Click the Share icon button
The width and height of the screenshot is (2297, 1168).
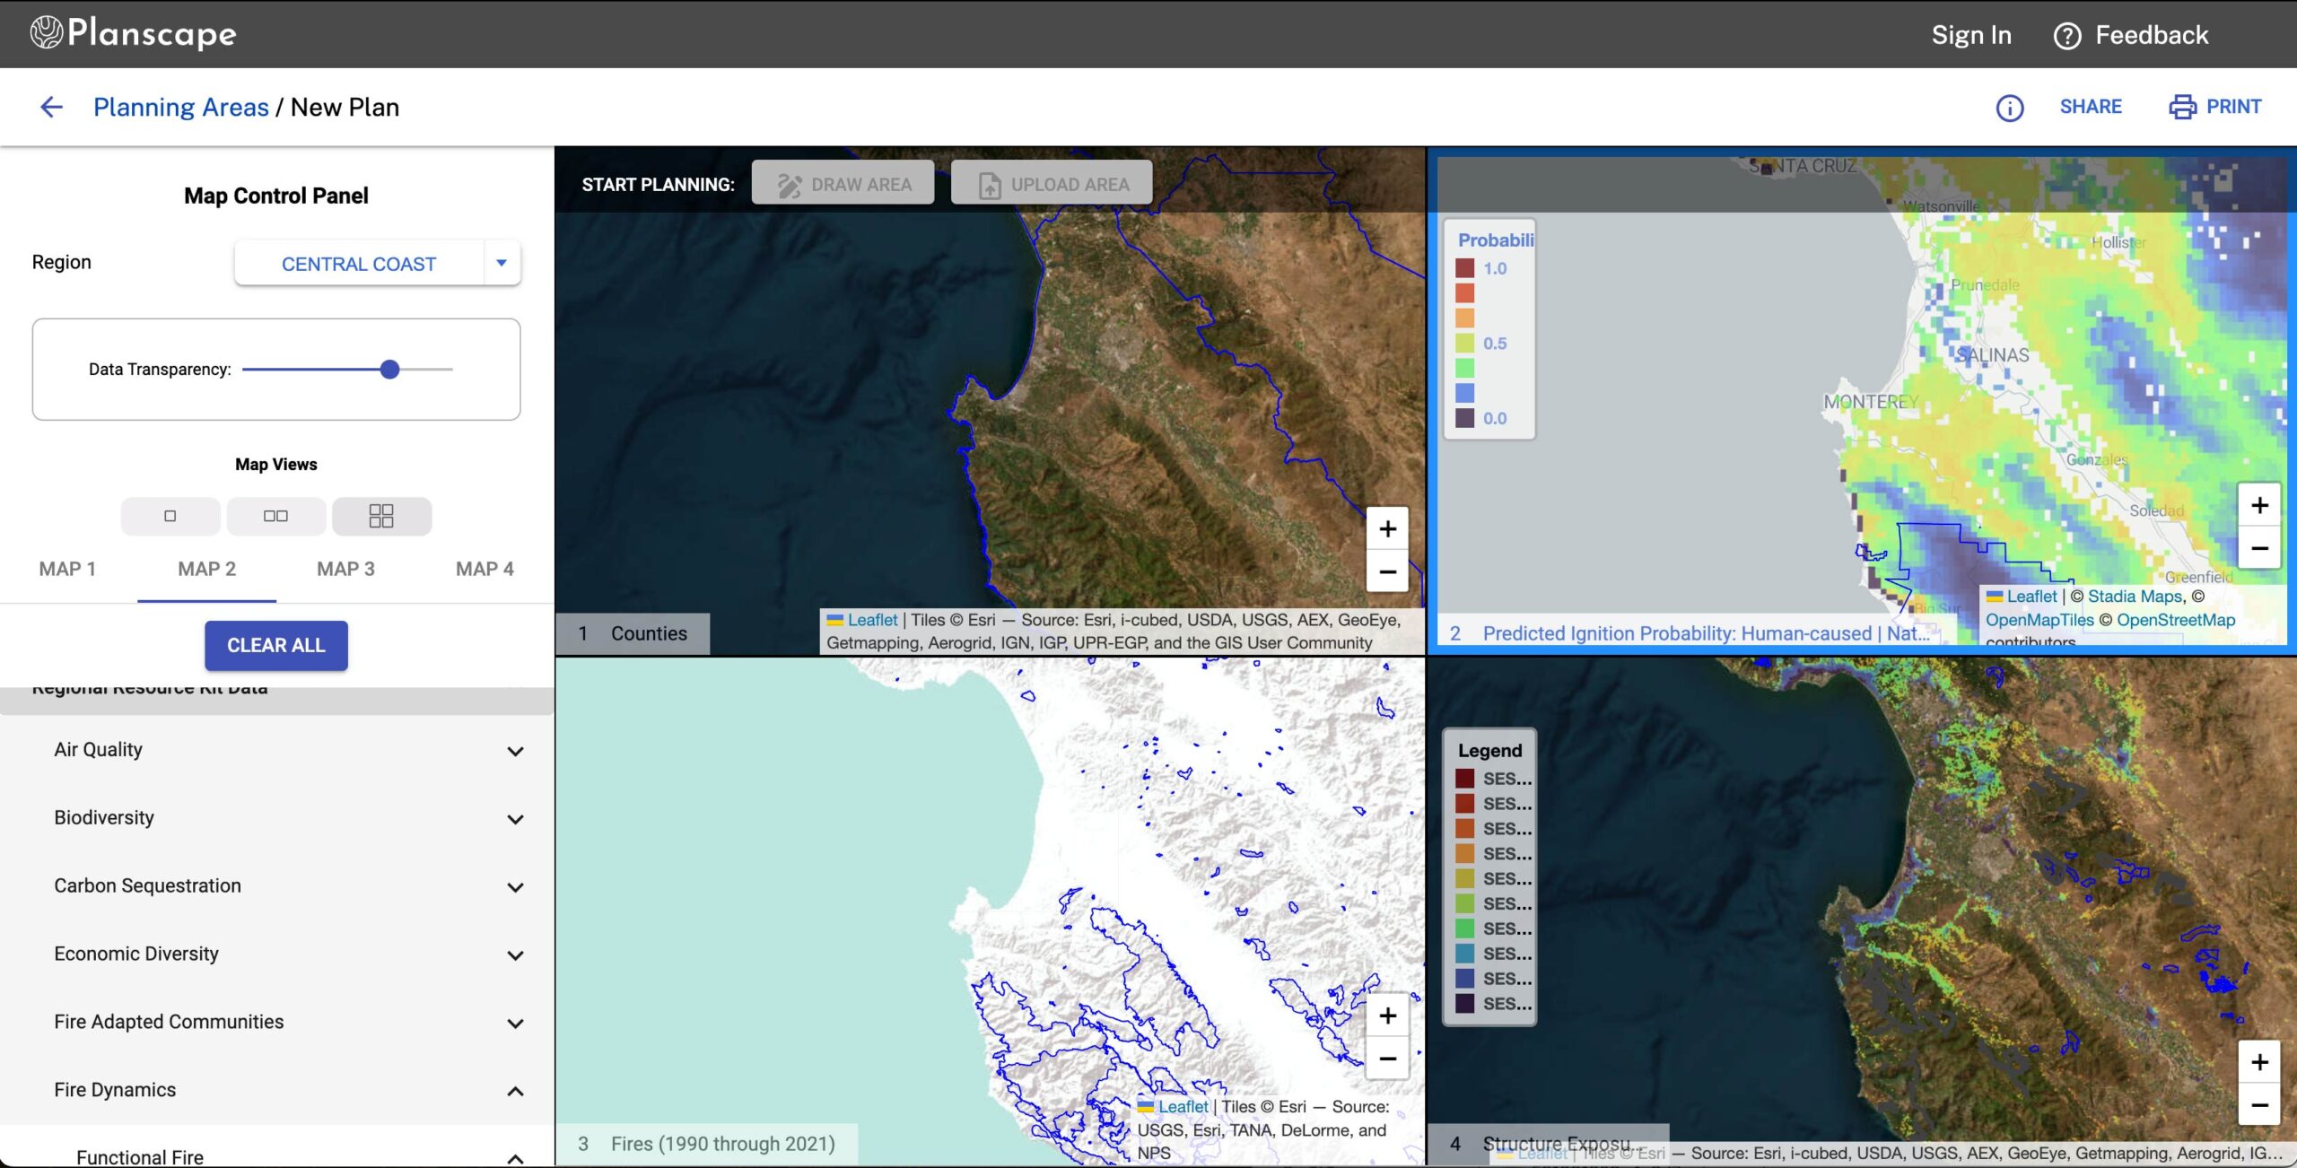tap(2092, 108)
